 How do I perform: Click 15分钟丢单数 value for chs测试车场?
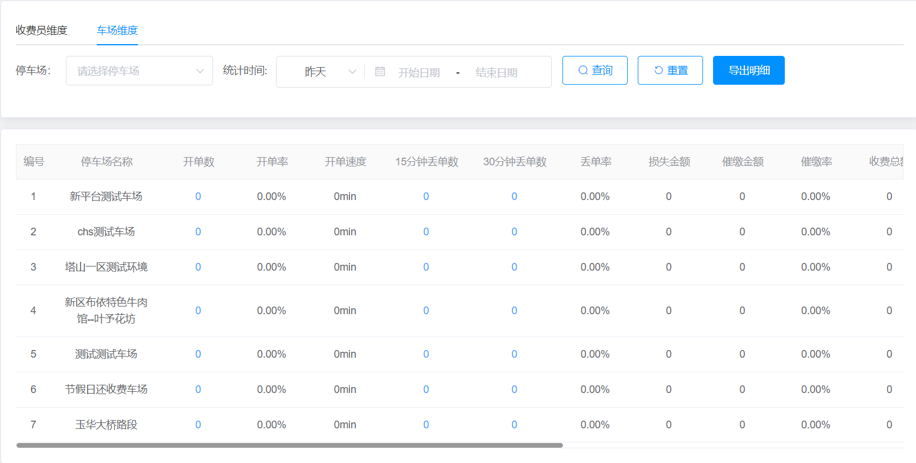426,232
